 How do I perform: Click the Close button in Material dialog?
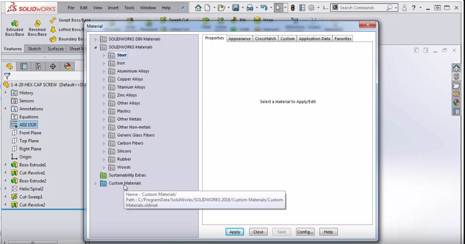[258, 232]
